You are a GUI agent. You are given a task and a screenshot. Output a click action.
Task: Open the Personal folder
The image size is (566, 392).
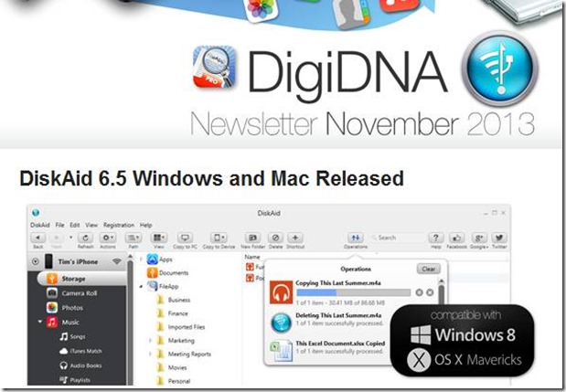[174, 381]
